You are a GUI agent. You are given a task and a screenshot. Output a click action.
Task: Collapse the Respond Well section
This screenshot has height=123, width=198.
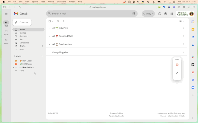pyautogui.click(x=50, y=36)
